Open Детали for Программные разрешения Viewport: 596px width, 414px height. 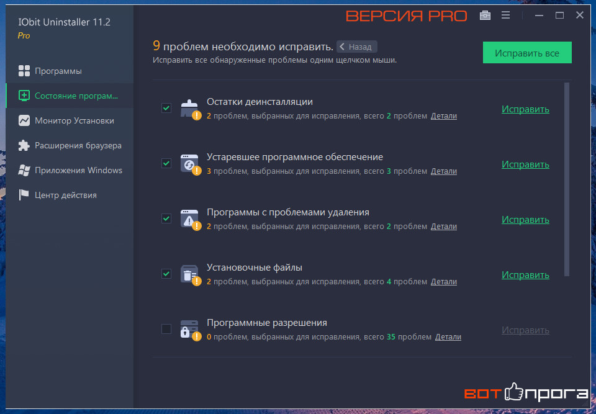448,337
